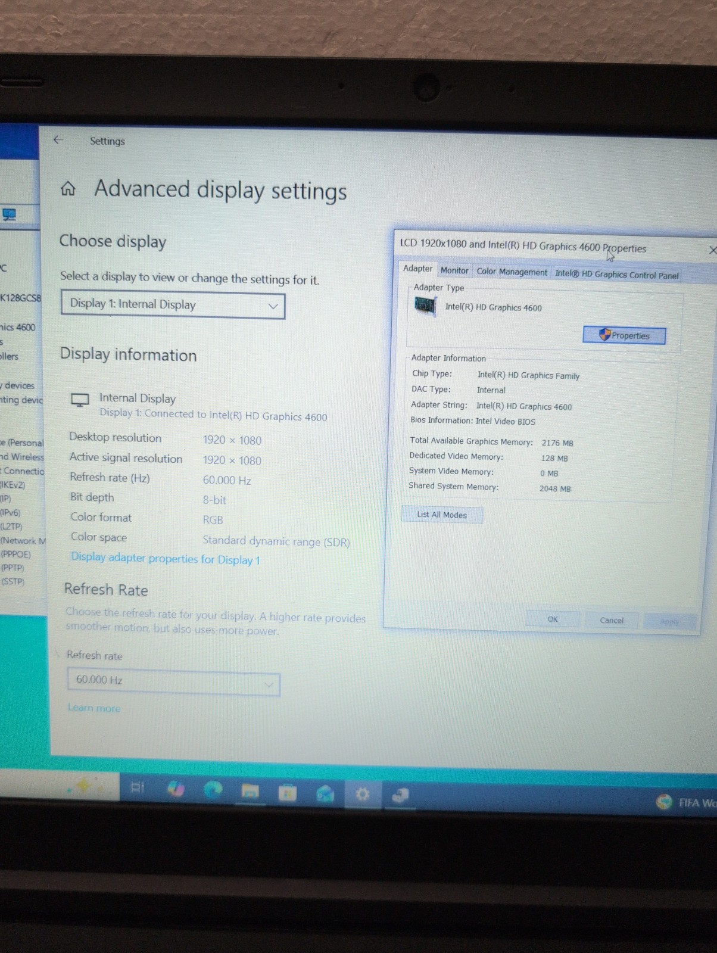Click the computer icon in the background window
Screen dimensions: 717x953
(x=9, y=214)
